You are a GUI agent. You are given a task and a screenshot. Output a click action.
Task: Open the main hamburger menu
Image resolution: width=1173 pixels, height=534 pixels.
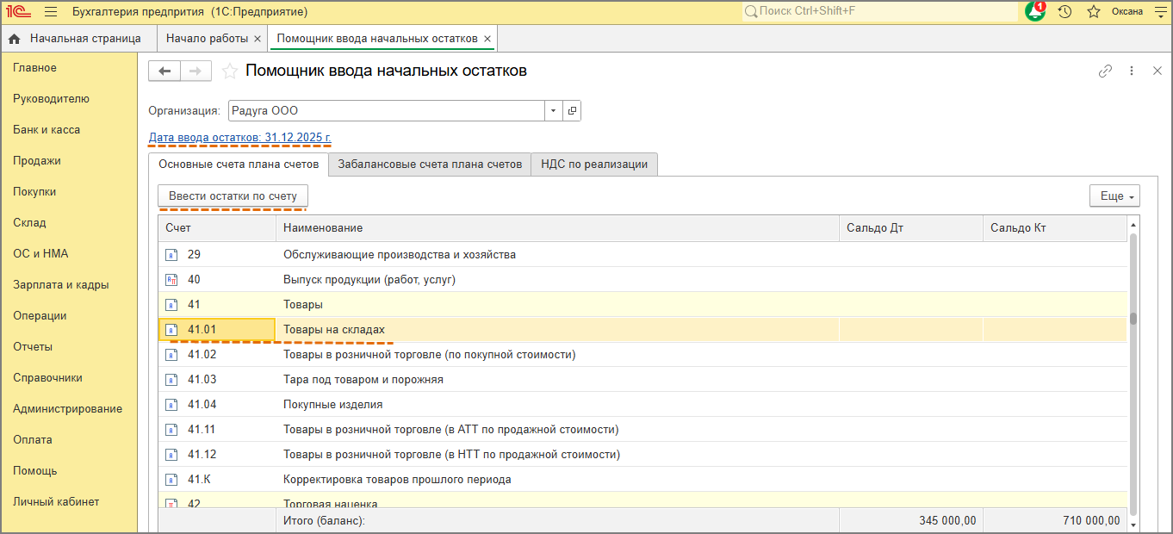point(51,12)
